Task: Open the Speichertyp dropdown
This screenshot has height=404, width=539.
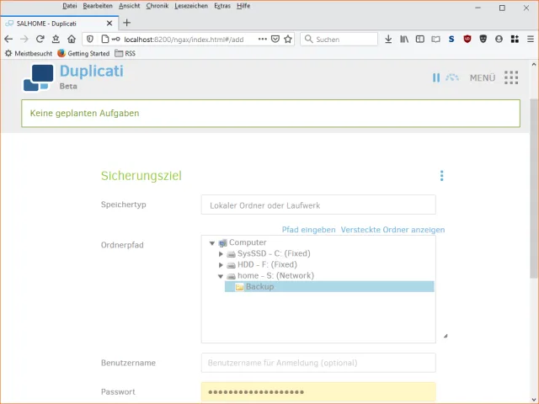Action: click(x=318, y=205)
